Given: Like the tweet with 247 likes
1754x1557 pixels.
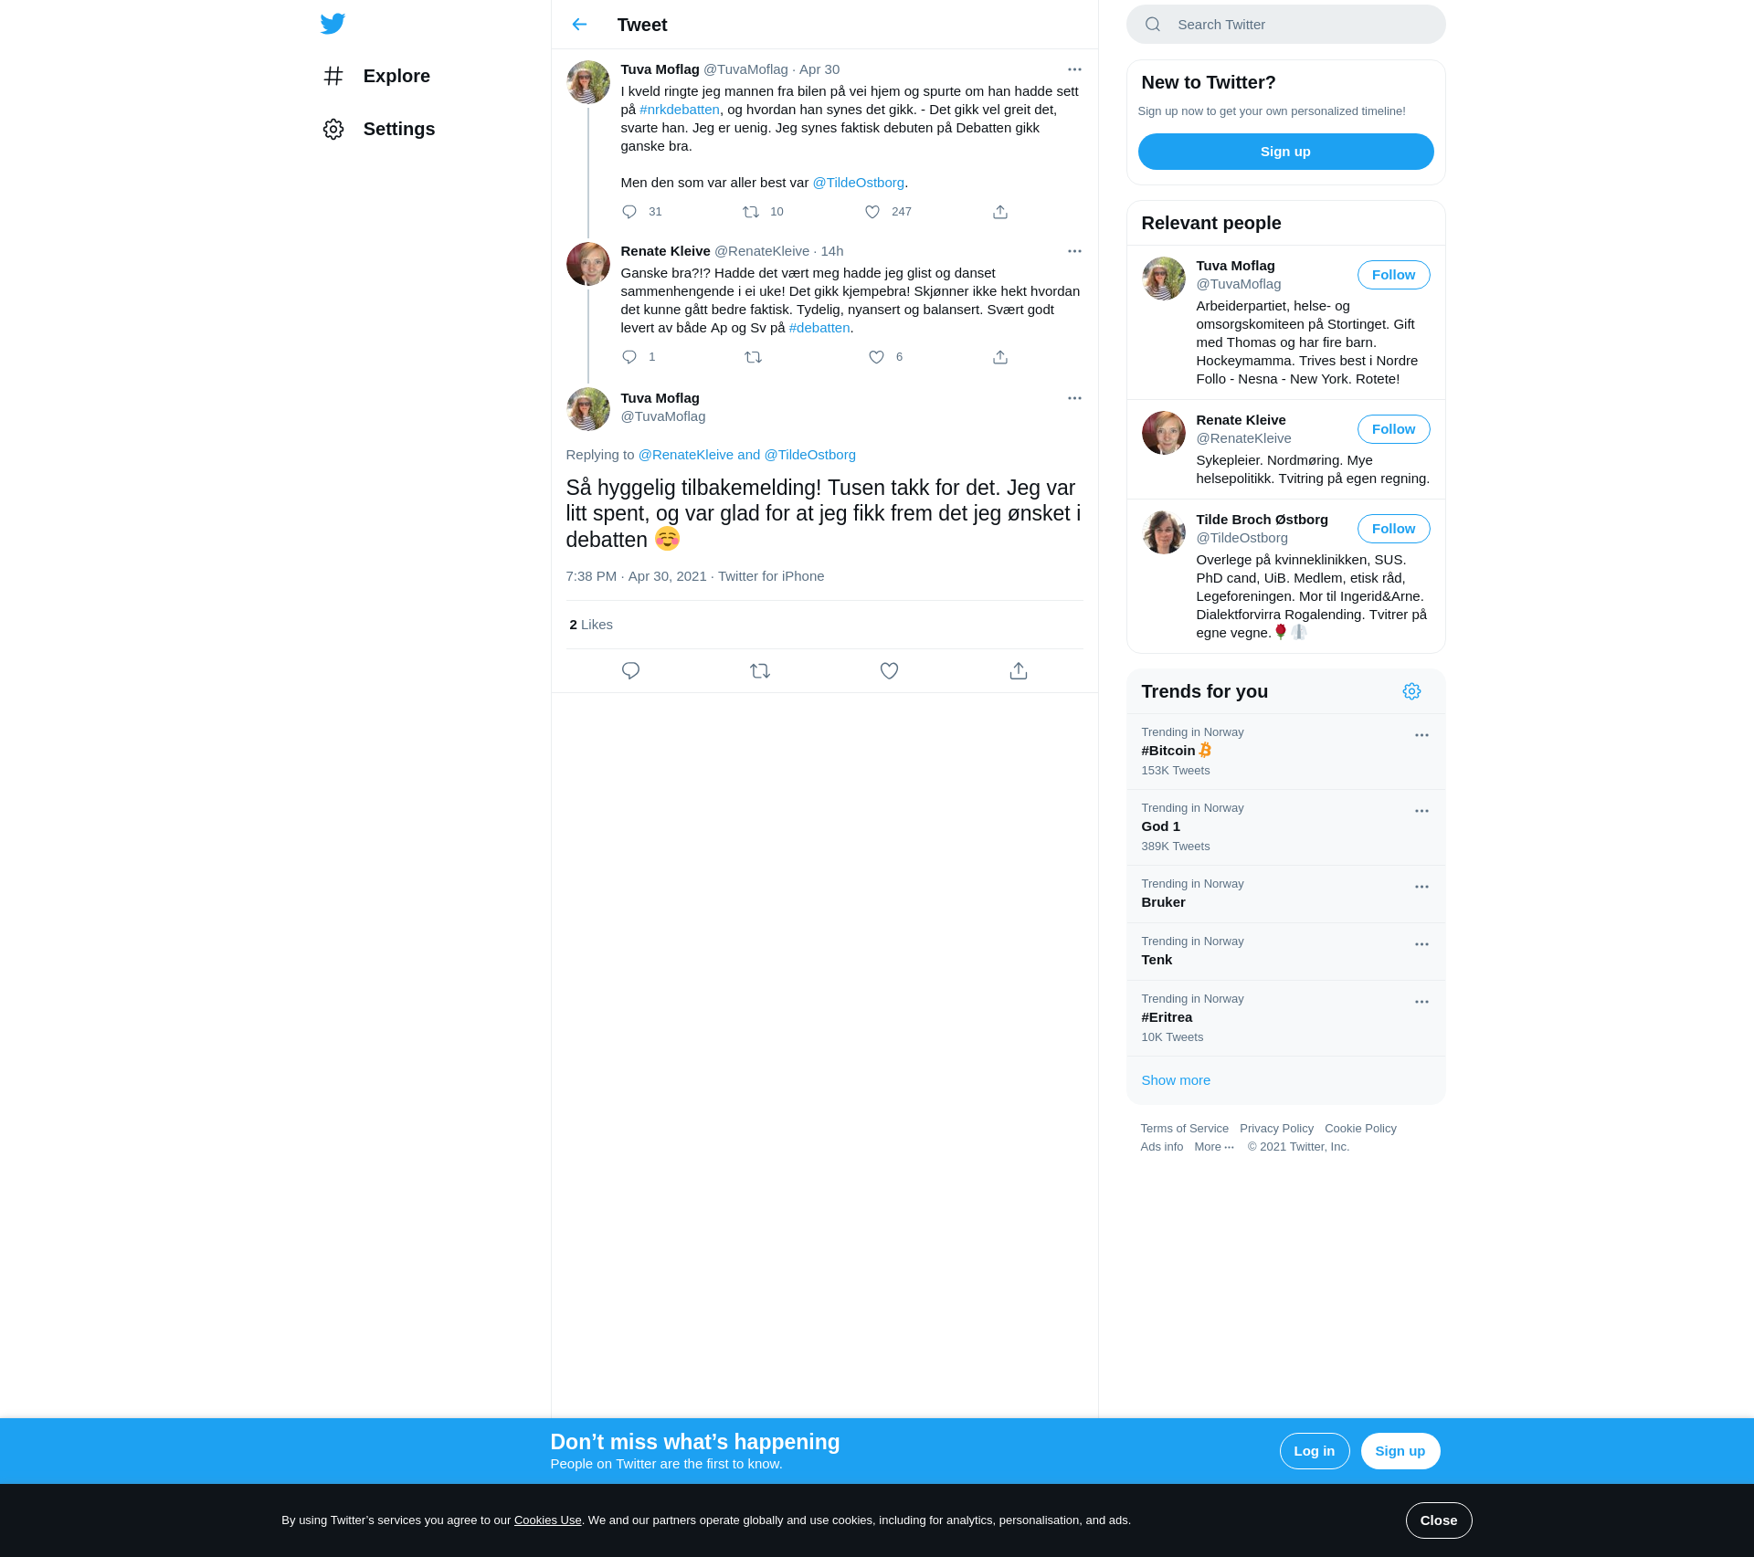Looking at the screenshot, I should [872, 212].
